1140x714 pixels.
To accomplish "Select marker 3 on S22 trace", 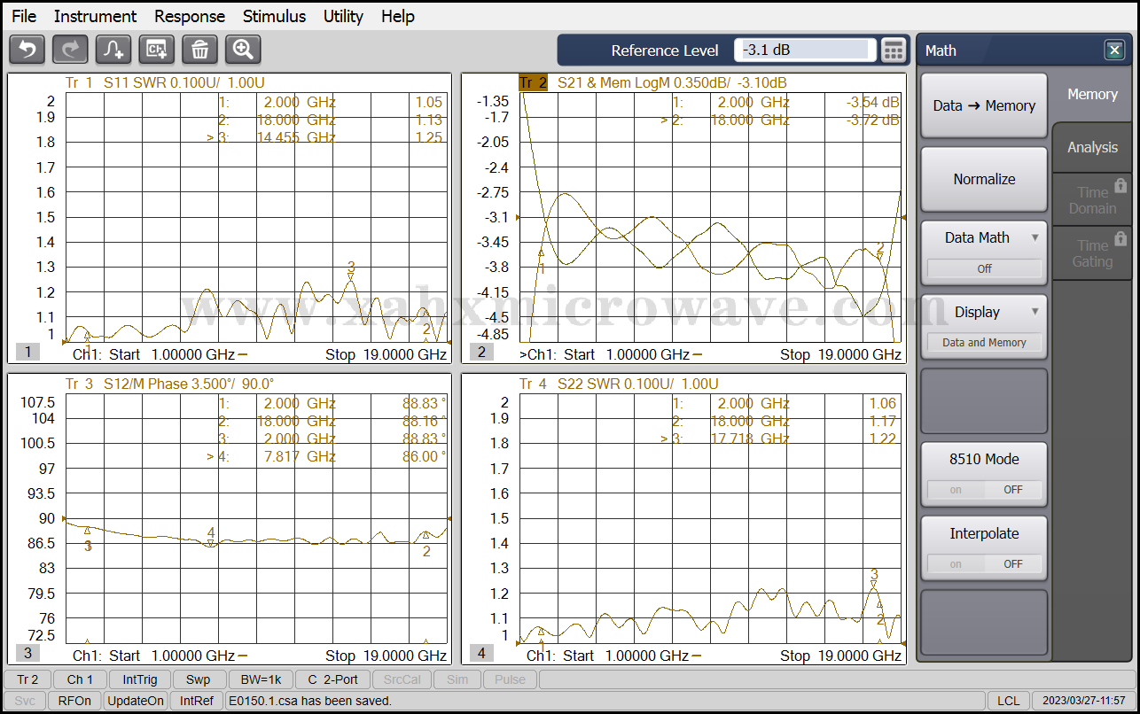I will coord(874,578).
